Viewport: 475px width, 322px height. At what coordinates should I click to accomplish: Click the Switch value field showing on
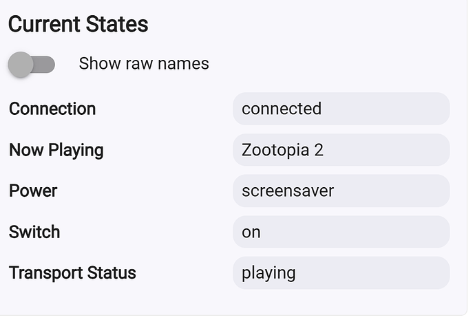tap(341, 232)
